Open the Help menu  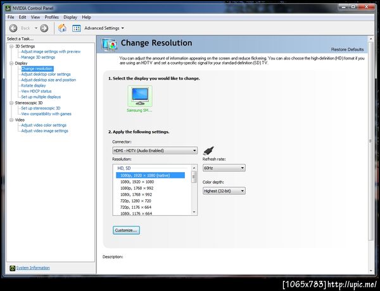86,17
